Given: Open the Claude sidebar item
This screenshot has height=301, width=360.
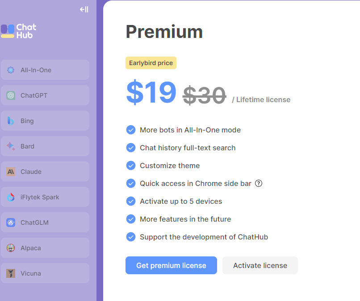Looking at the screenshot, I should (45, 172).
